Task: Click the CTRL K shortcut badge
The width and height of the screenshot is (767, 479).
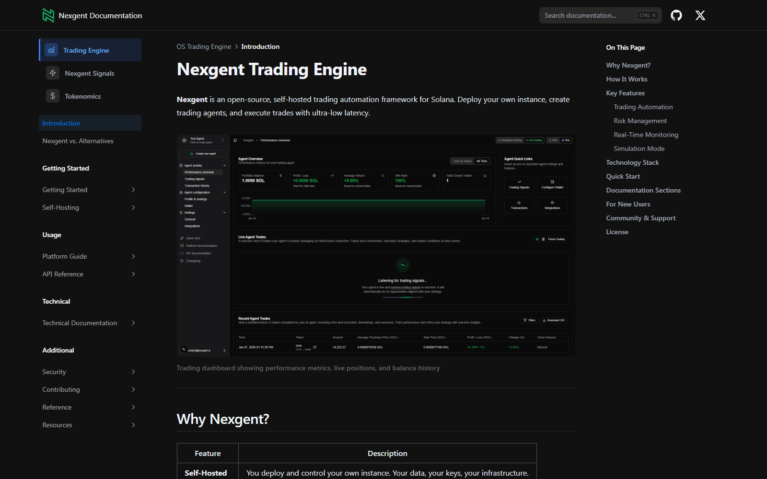Action: pyautogui.click(x=647, y=15)
